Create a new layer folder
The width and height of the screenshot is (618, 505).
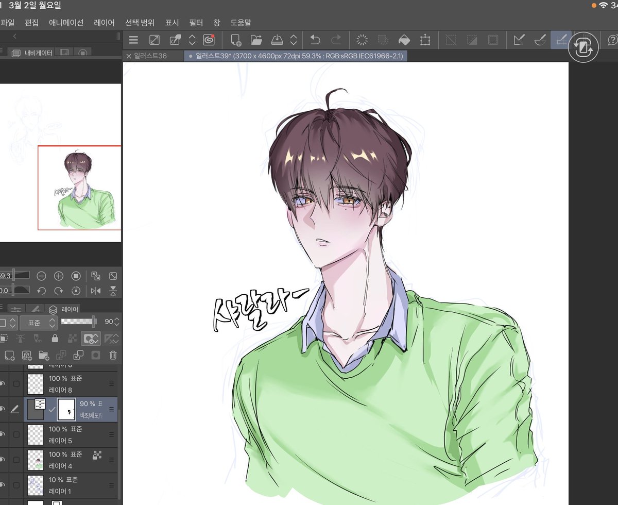coord(44,355)
